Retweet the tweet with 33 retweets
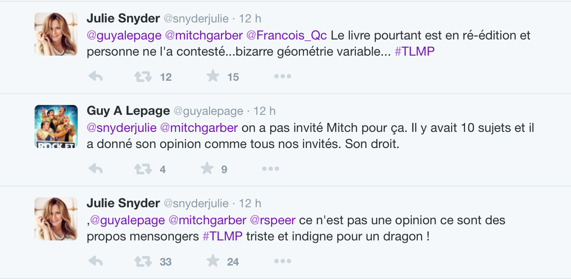Screen dimensions: 571x279 [x=143, y=262]
